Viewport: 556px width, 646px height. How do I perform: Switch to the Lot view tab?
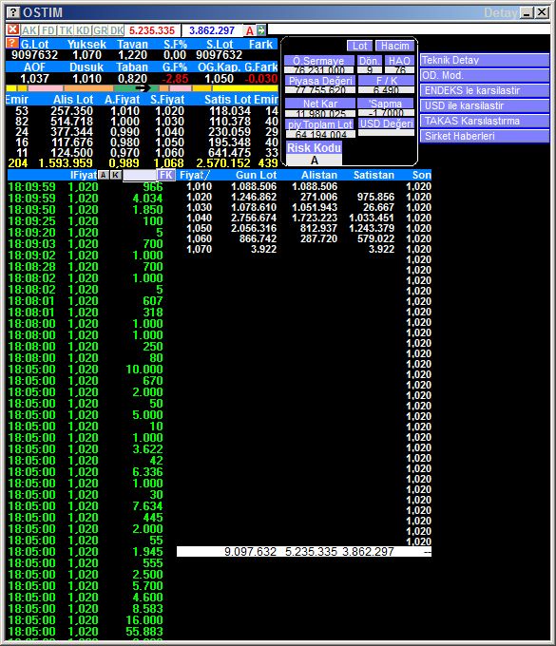click(360, 46)
